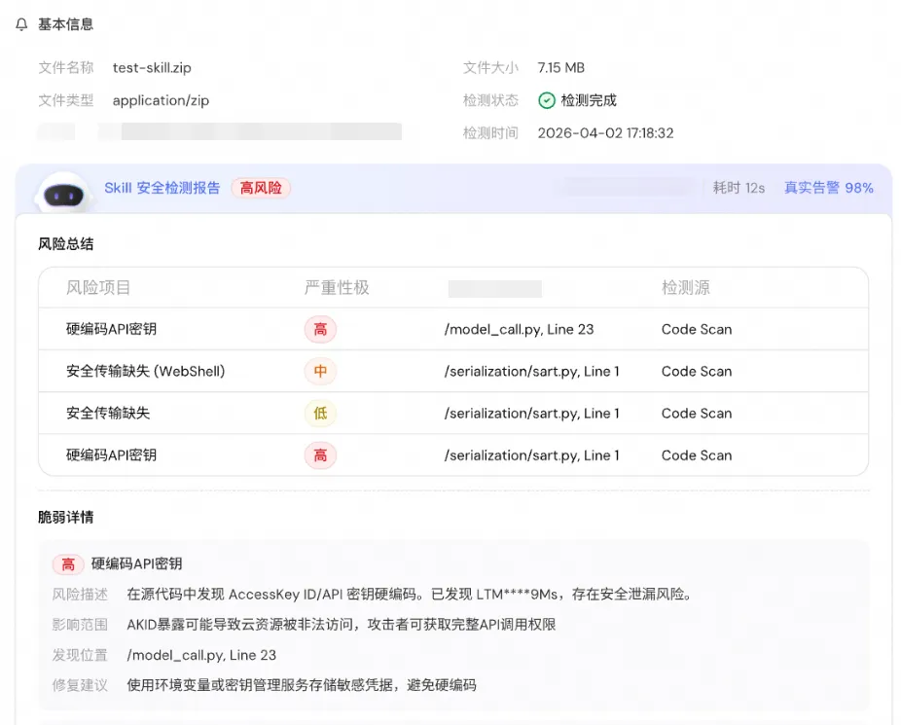This screenshot has width=901, height=725.
Task: Click Code Scan in the WebShell row
Action: [x=697, y=371]
